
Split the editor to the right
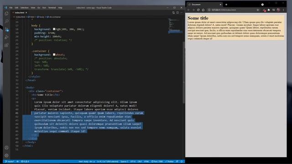pos(177,13)
